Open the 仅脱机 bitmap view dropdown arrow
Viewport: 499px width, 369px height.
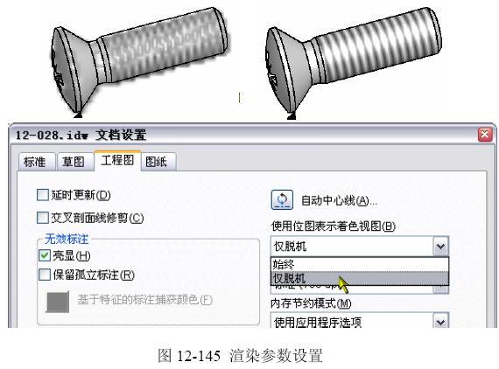click(x=440, y=247)
